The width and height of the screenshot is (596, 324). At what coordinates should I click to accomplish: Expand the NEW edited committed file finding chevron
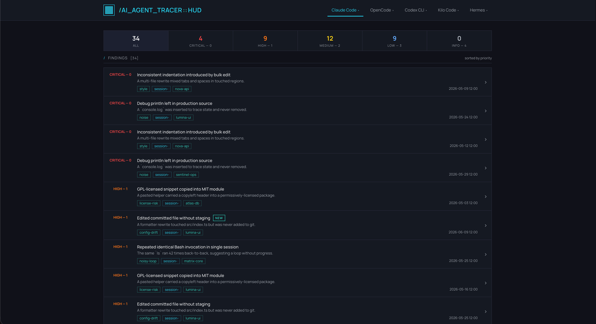(485, 225)
